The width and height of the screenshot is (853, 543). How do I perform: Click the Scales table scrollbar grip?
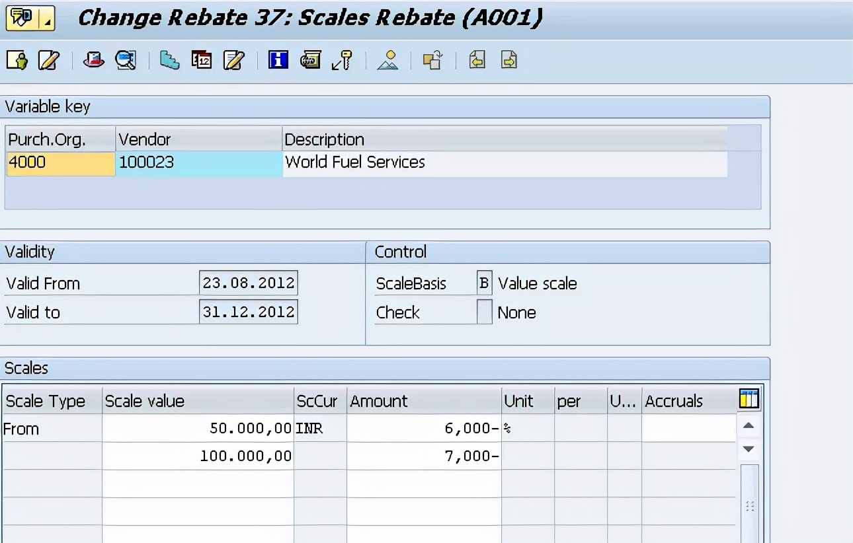749,506
